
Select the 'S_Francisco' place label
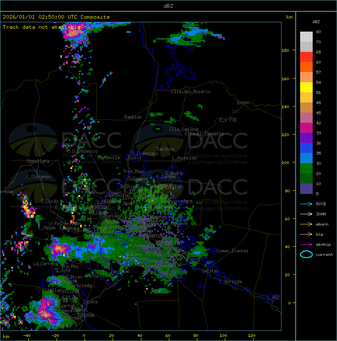click(x=145, y=153)
